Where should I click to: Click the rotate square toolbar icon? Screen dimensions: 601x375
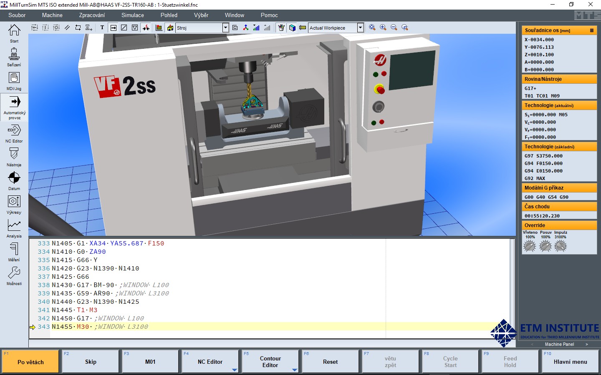click(x=78, y=27)
